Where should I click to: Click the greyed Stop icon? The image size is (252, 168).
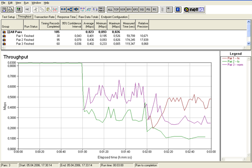coord(27,10)
